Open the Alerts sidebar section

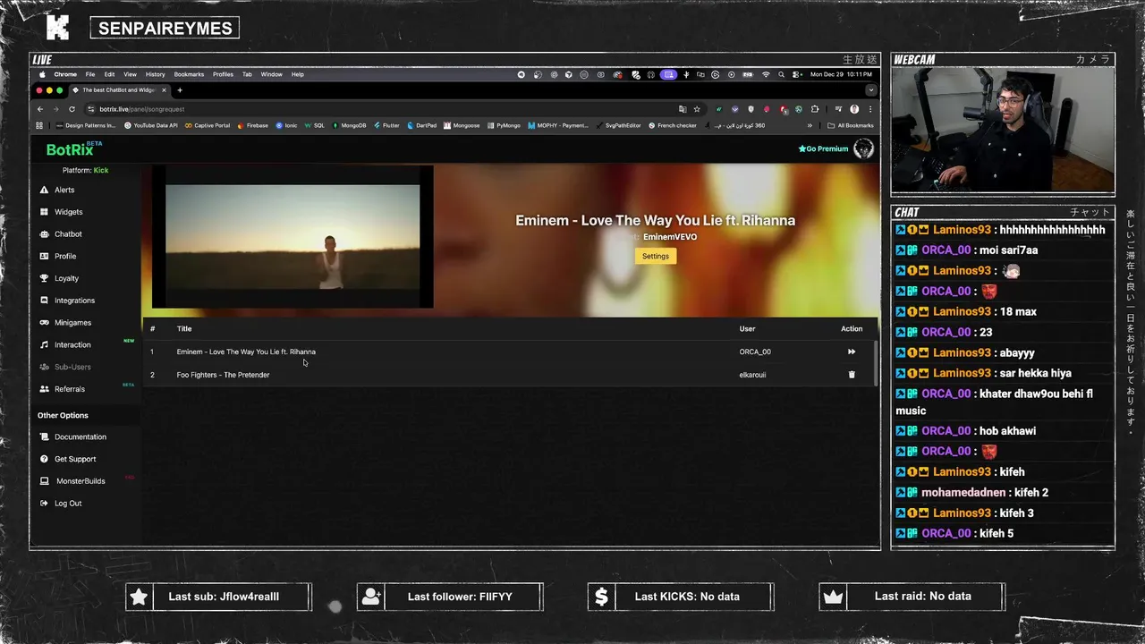[64, 190]
